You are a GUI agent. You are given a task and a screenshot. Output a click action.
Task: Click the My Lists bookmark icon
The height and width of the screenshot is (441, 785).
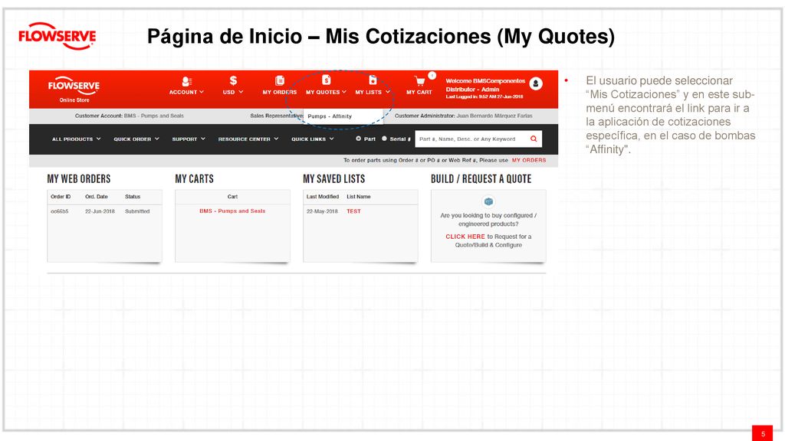[373, 80]
